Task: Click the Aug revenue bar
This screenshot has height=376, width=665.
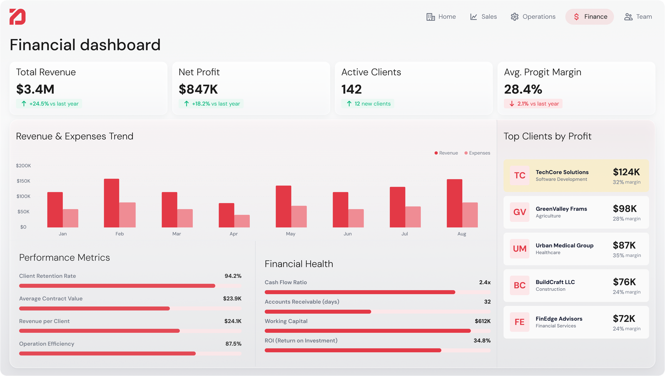Action: tap(454, 203)
